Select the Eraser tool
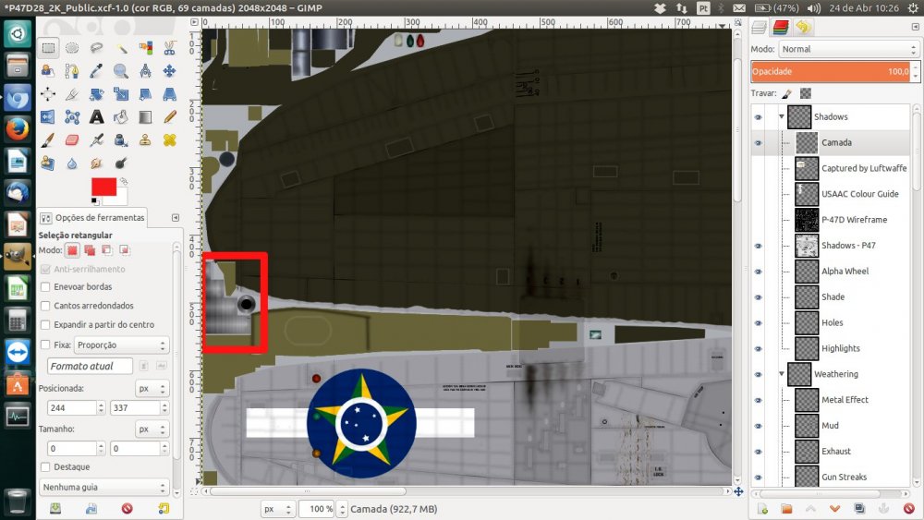 pyautogui.click(x=72, y=139)
